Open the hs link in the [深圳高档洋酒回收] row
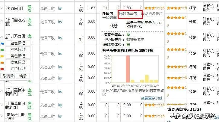The height and width of the screenshot is (122, 219). [60, 92]
